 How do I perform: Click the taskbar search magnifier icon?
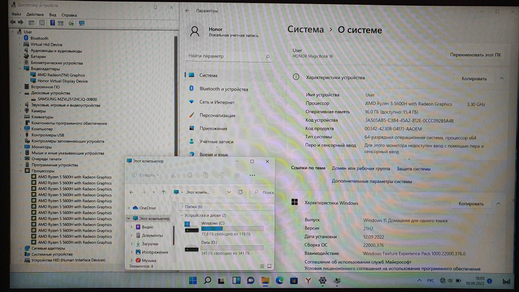208,281
